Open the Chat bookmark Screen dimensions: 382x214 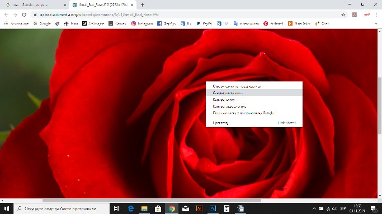pos(322,23)
